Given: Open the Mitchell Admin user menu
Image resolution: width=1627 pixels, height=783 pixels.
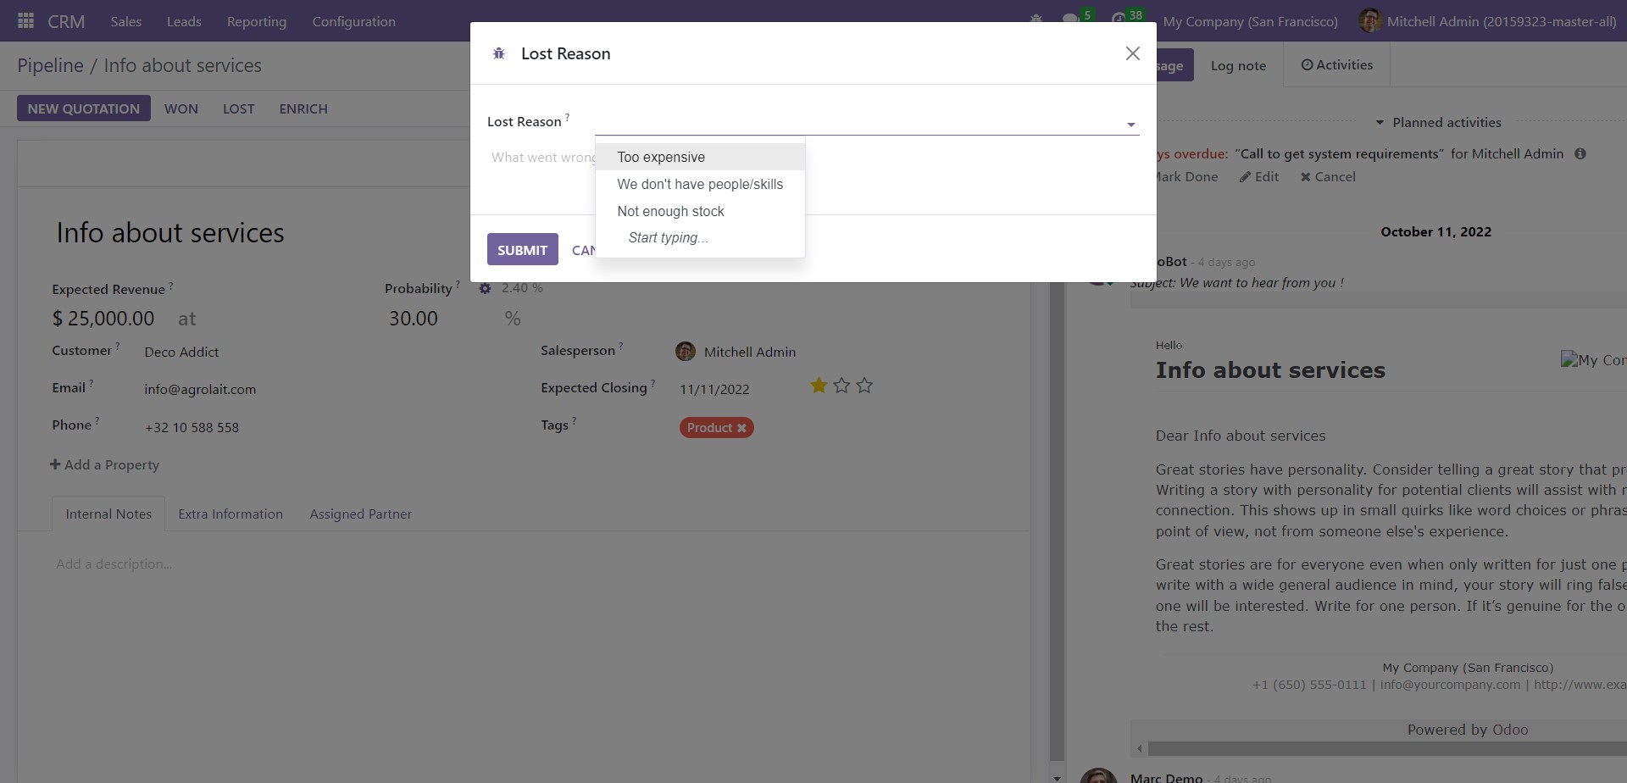Looking at the screenshot, I should [x=1487, y=21].
